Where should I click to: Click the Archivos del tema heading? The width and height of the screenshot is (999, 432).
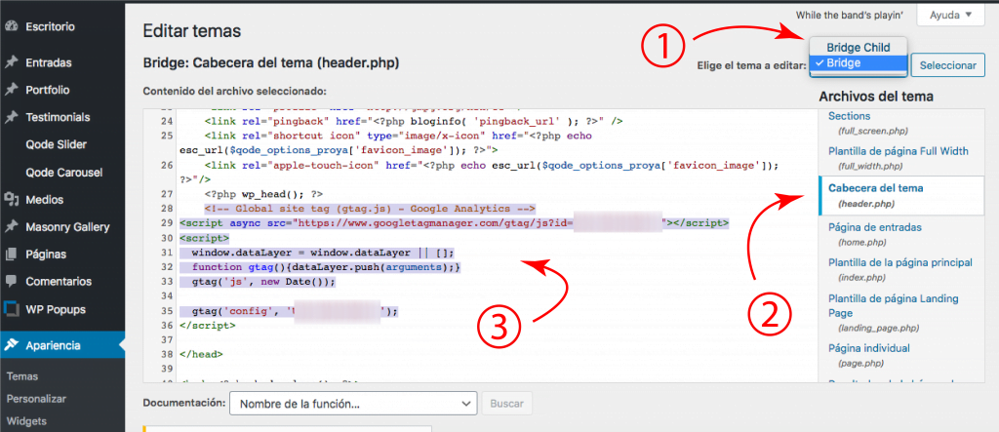(876, 97)
